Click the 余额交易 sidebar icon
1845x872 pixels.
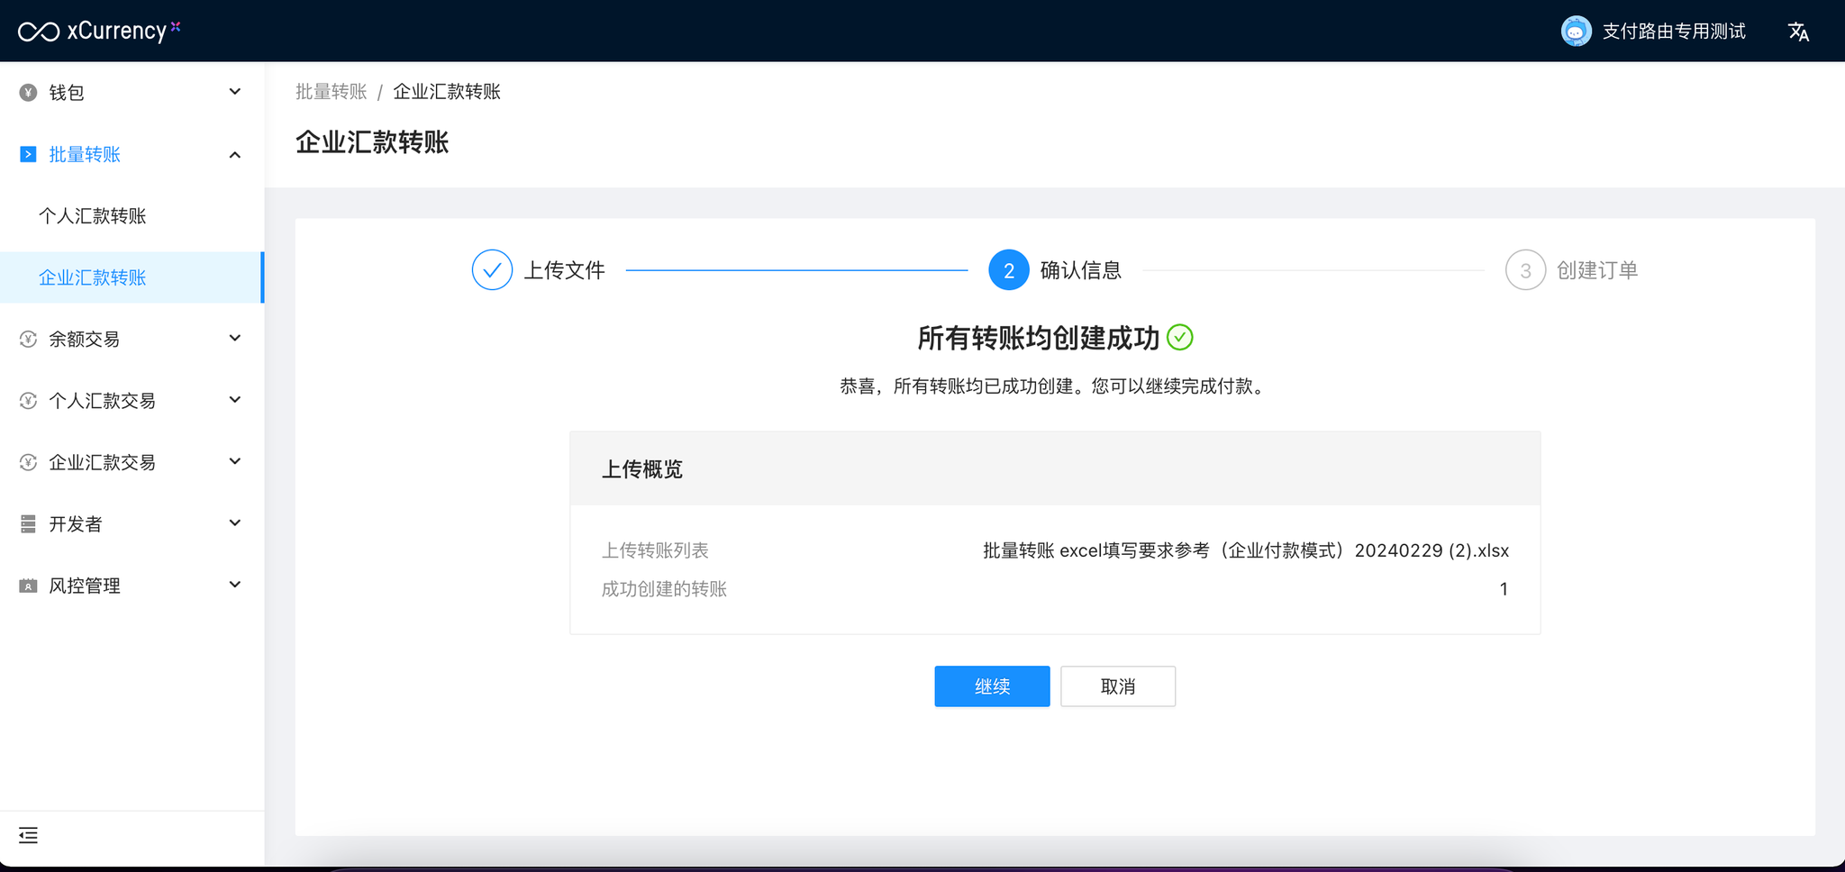click(x=28, y=339)
